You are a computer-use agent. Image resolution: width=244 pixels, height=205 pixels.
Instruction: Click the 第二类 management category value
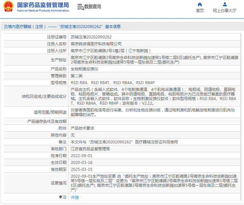[77, 76]
